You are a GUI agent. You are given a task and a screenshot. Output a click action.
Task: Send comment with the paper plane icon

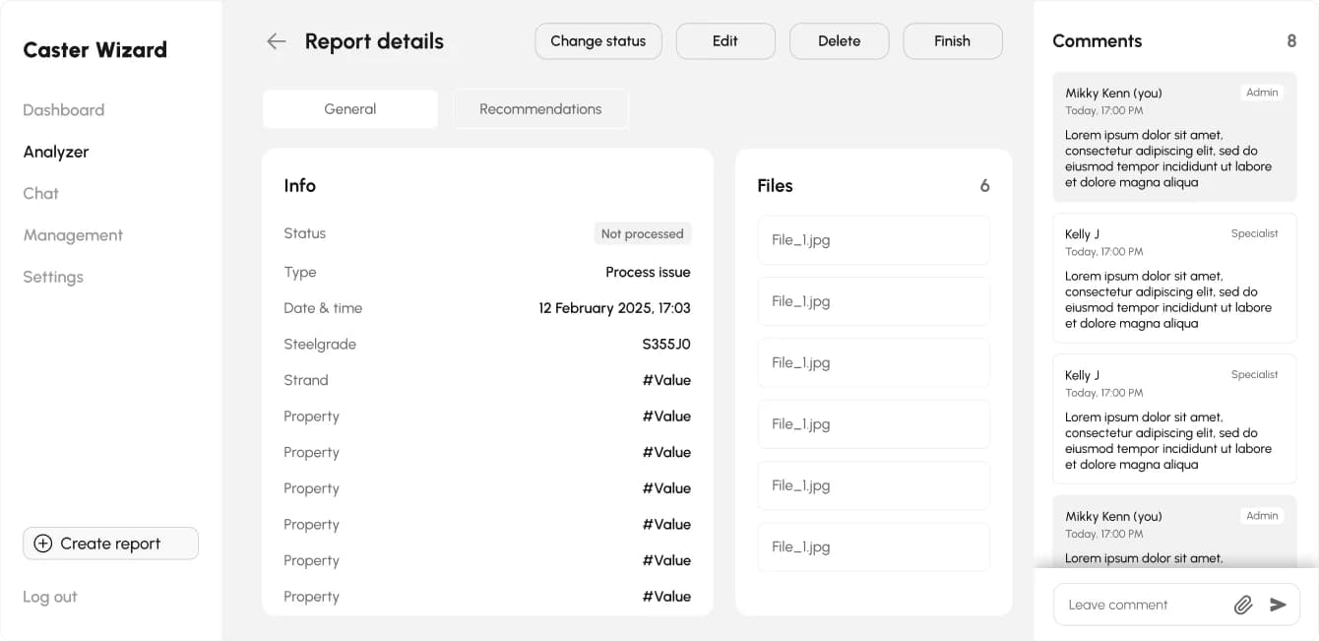tap(1278, 605)
